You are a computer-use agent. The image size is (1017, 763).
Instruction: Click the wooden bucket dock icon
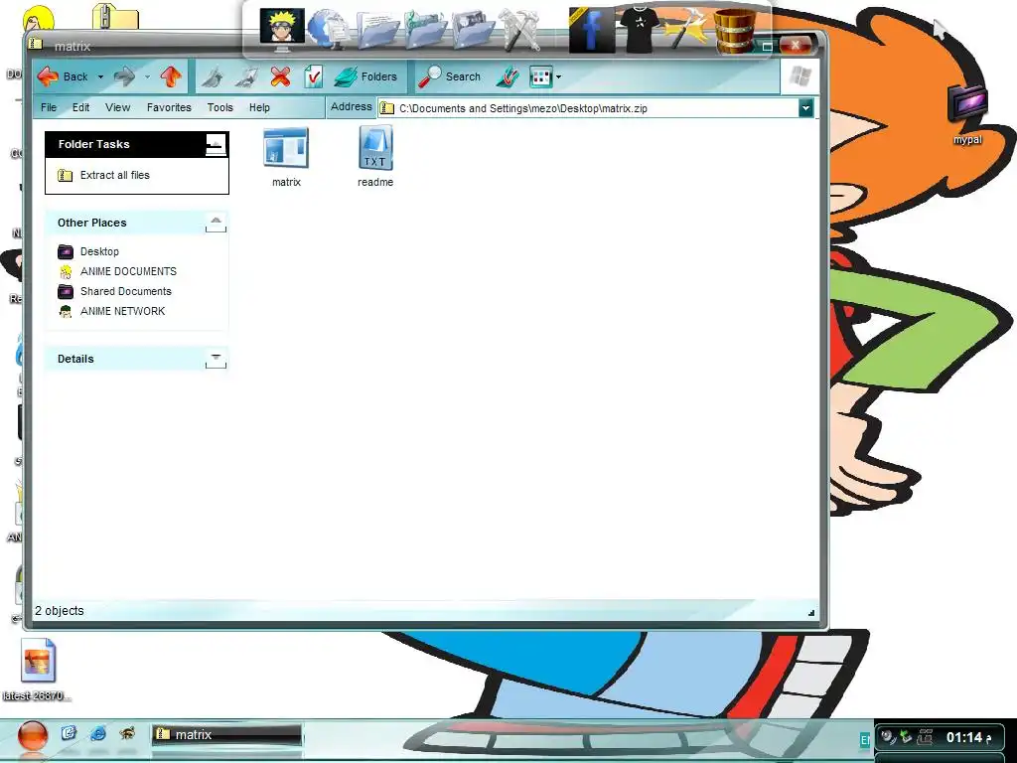pyautogui.click(x=734, y=30)
